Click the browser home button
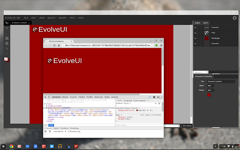This screenshot has height=150, width=240. (x=58, y=45)
